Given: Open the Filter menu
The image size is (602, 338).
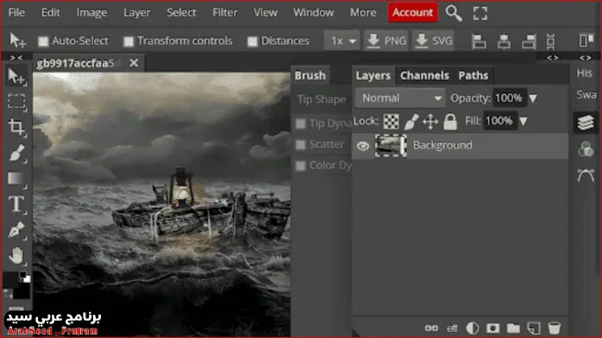Looking at the screenshot, I should pos(225,13).
